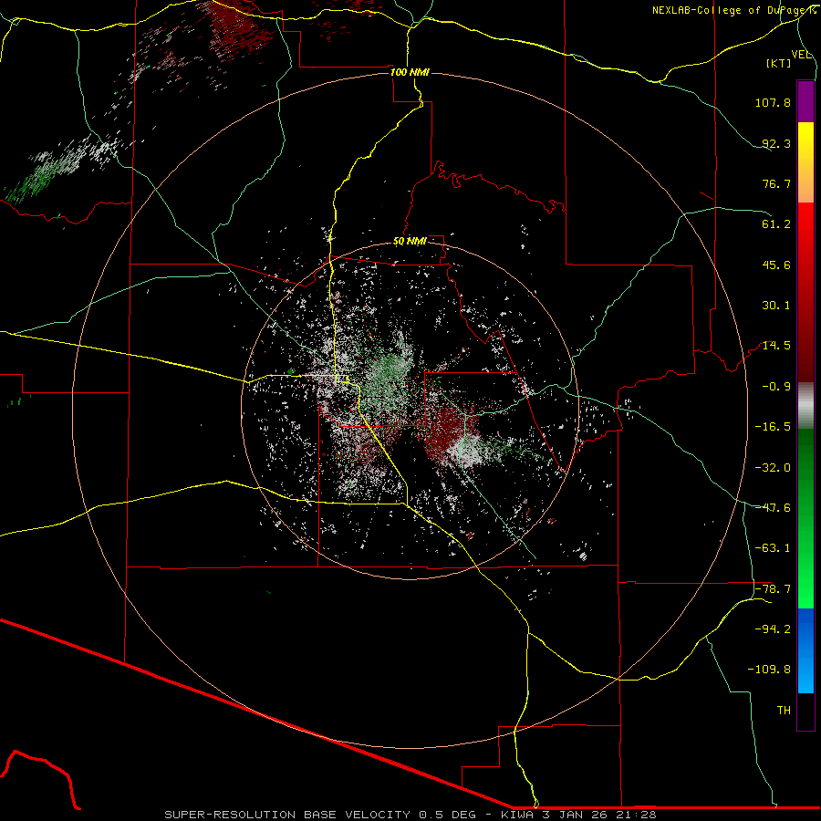Click the purple segment of the velocity color bar

pos(805,101)
